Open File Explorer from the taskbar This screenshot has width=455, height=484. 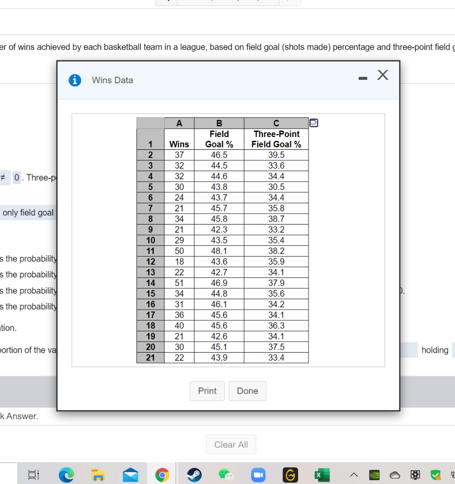pos(98,475)
